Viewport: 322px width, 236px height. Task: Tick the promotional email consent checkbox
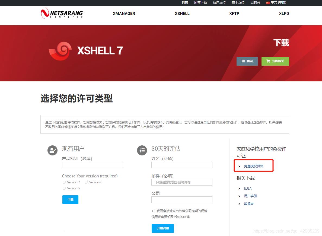tap(154, 211)
